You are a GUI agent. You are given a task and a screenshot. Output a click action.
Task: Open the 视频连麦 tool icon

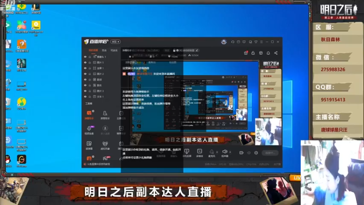pyautogui.click(x=89, y=130)
